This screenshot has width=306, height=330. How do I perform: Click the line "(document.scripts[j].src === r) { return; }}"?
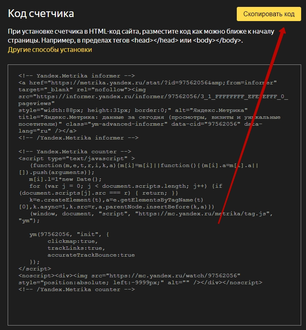tap(99, 193)
